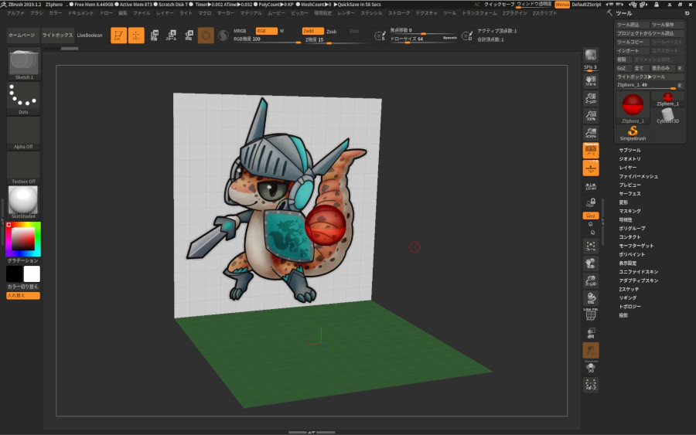This screenshot has height=435, width=696.
Task: Click the LiveBoolean button
Action: 90,35
